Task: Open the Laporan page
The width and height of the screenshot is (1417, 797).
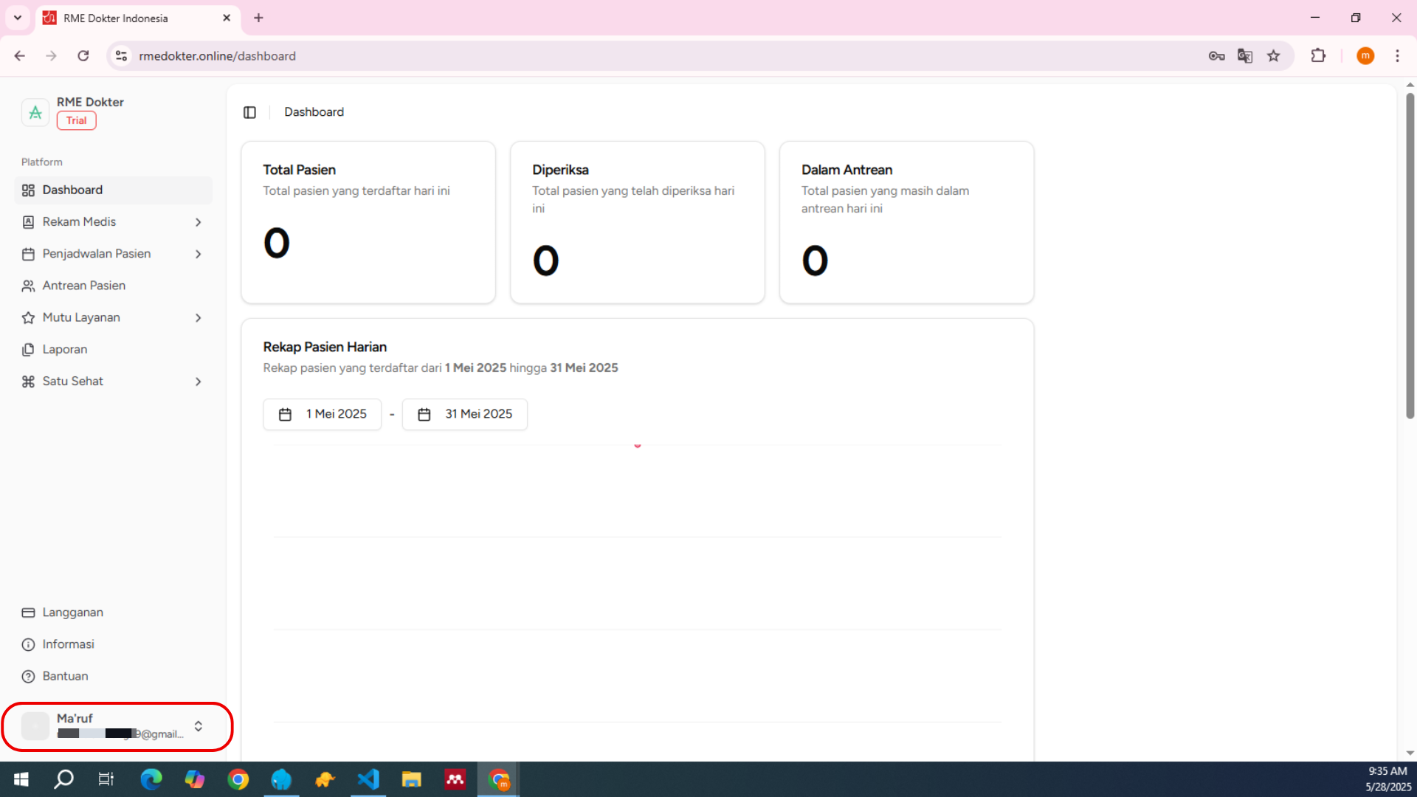Action: point(64,349)
